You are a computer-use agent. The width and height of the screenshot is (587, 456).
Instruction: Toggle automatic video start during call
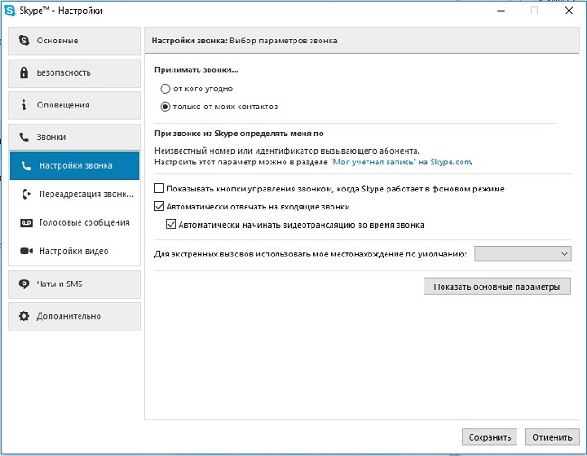pyautogui.click(x=171, y=224)
